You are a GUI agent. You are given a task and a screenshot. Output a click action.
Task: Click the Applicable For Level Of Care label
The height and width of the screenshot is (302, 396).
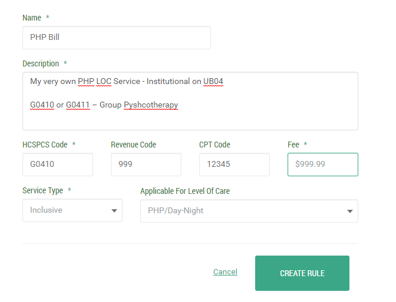pyautogui.click(x=185, y=191)
